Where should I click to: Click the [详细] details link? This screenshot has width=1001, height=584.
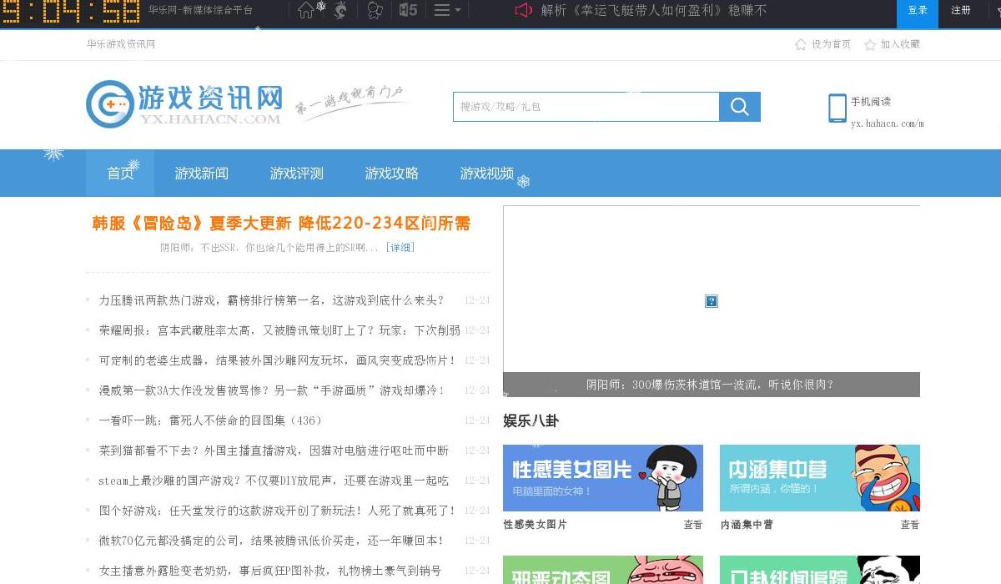[400, 248]
